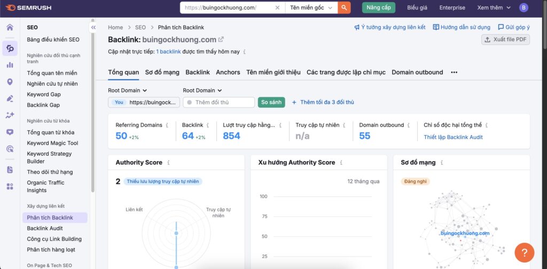
Task: Open the social heart message rail icon
Action: coord(10,132)
